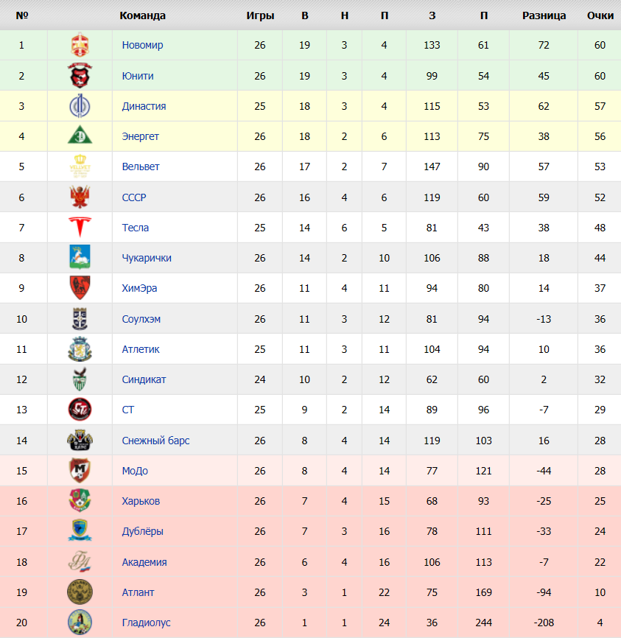The width and height of the screenshot is (621, 638).
Task: Open the Дублёры team link
Action: pos(142,531)
